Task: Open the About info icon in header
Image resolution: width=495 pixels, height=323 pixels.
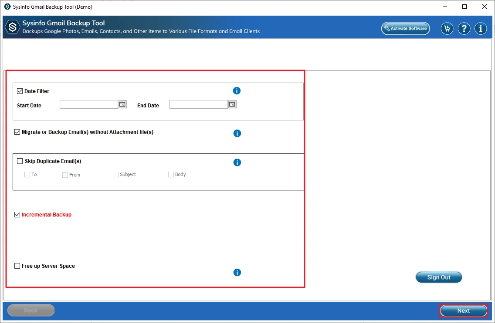Action: (x=480, y=28)
